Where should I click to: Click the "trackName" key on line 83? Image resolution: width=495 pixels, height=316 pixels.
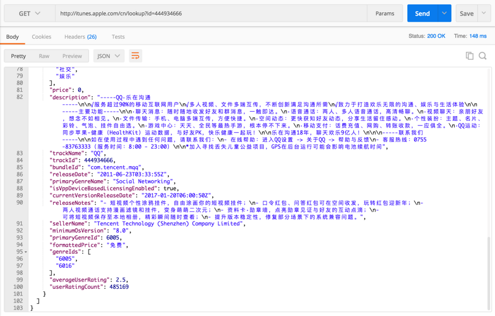click(67, 153)
